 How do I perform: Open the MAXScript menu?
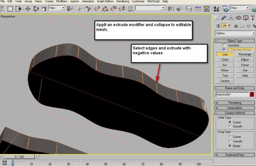click(x=154, y=1)
